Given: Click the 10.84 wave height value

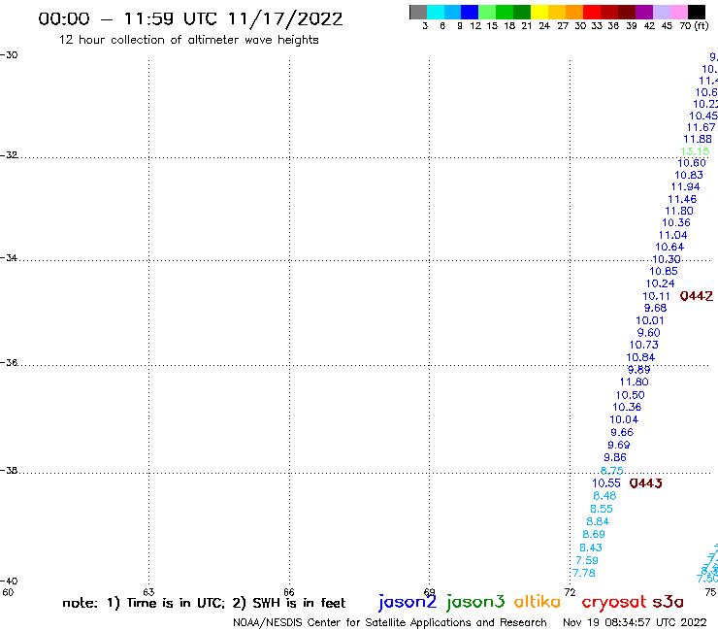Looking at the screenshot, I should click(640, 357).
